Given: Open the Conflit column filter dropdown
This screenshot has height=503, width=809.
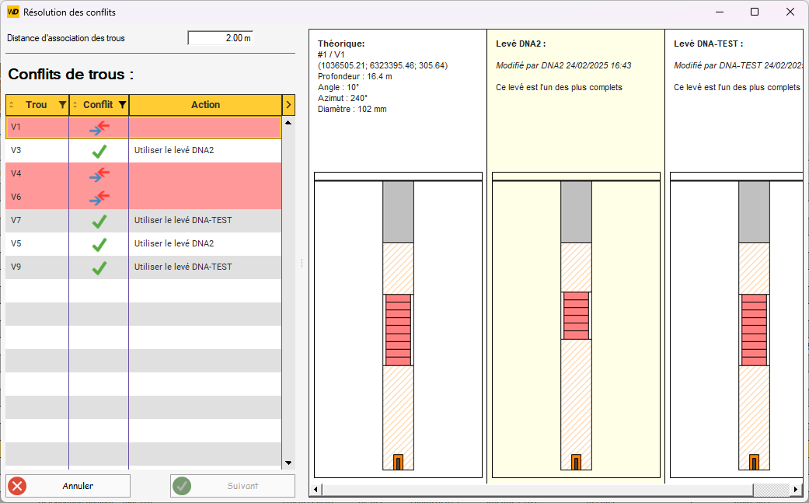Looking at the screenshot, I should coord(122,105).
